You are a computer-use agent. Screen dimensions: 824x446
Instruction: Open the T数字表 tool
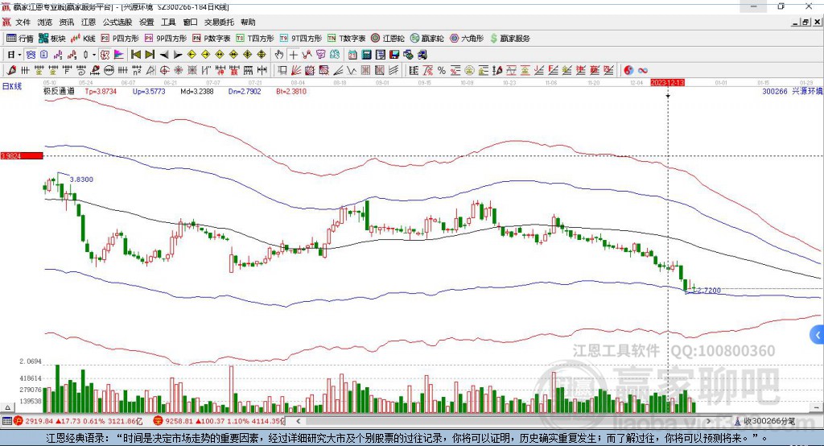tap(346, 39)
